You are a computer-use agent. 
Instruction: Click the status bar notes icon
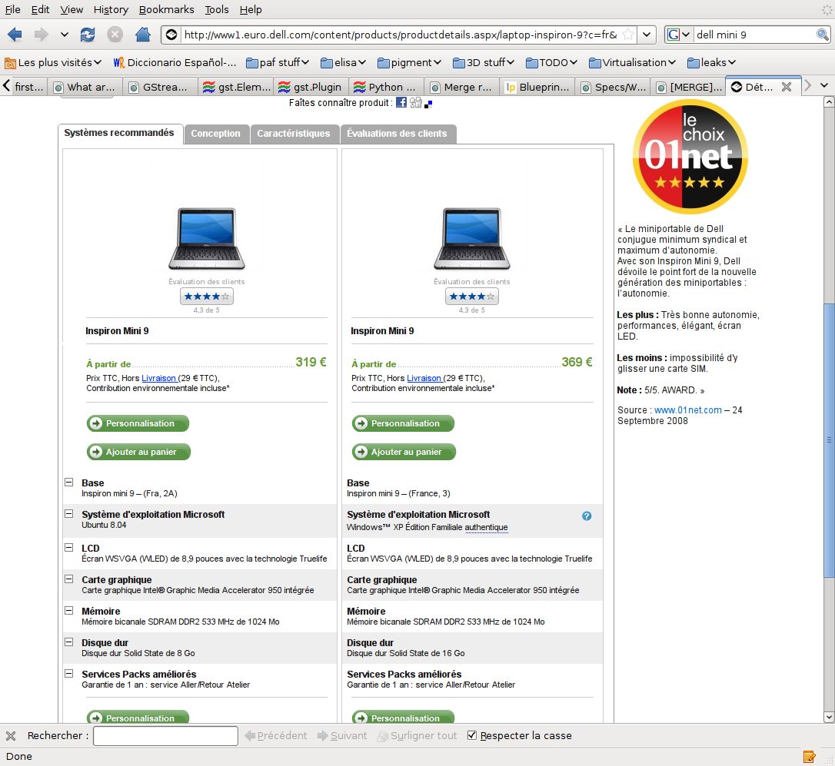click(x=809, y=757)
